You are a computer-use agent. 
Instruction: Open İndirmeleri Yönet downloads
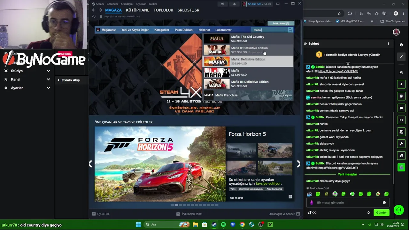[x=189, y=214]
